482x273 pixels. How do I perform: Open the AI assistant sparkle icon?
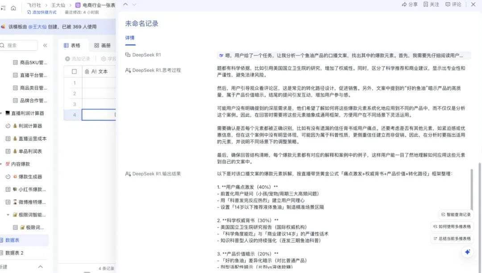[x=468, y=252]
